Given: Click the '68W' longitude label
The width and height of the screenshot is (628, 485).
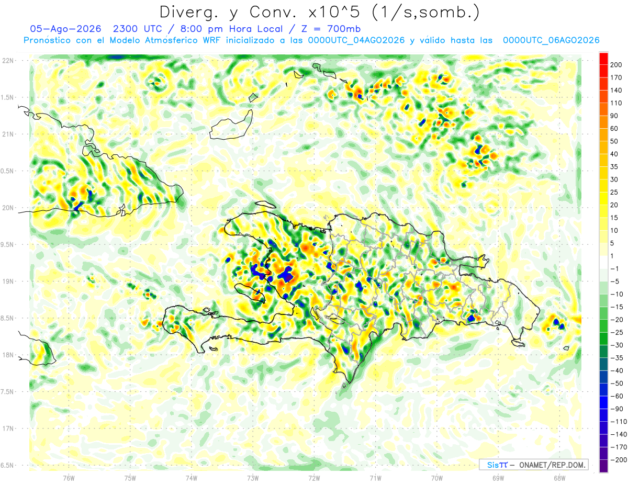Looking at the screenshot, I should (559, 478).
